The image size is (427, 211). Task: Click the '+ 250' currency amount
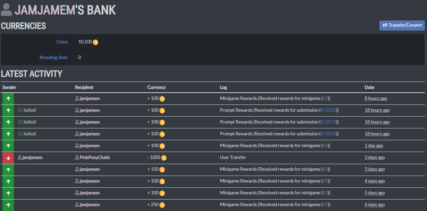click(153, 205)
